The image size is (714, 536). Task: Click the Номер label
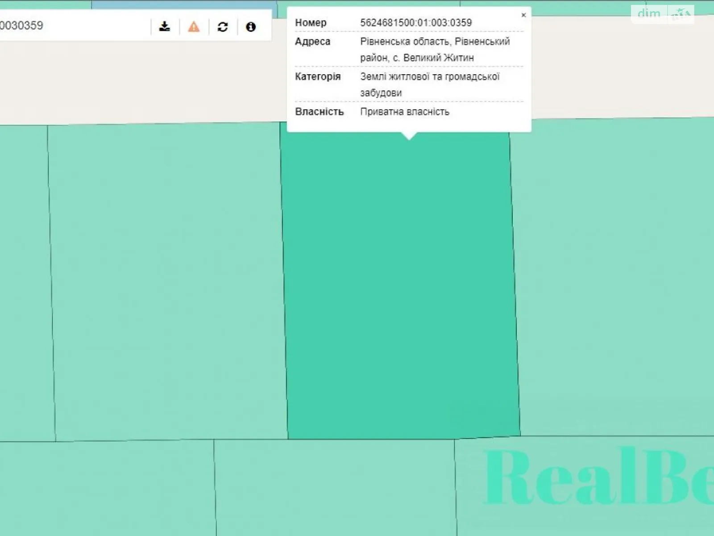tap(311, 23)
